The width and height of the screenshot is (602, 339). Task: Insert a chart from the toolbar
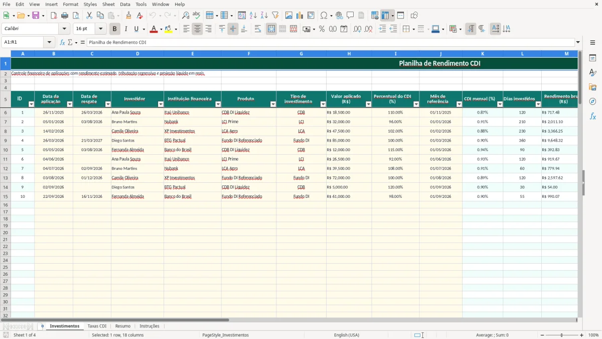[300, 16]
